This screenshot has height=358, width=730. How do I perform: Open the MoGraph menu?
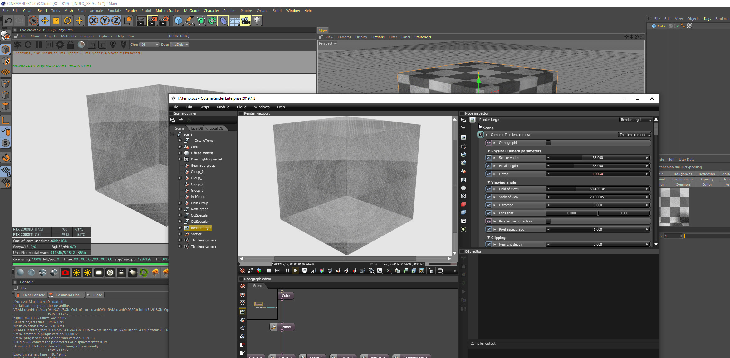(x=191, y=11)
